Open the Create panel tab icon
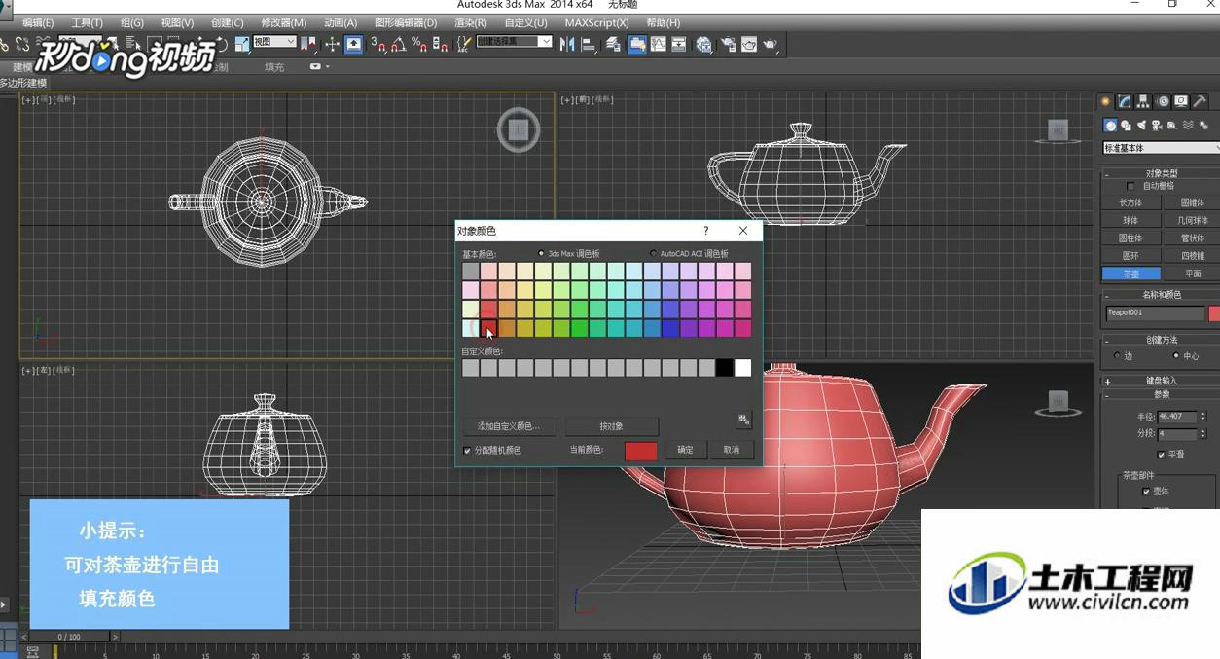 pyautogui.click(x=1105, y=101)
